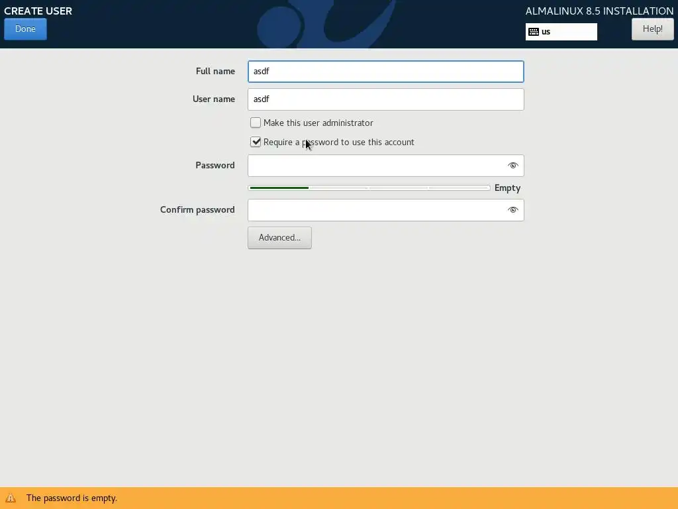Viewport: 678px width, 509px height.
Task: Click the 'Password' label
Action: pyautogui.click(x=215, y=165)
